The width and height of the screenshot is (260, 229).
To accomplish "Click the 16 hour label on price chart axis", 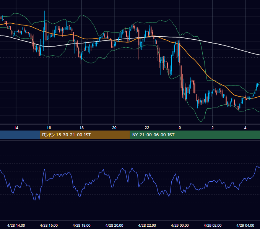I will click(x=49, y=128).
